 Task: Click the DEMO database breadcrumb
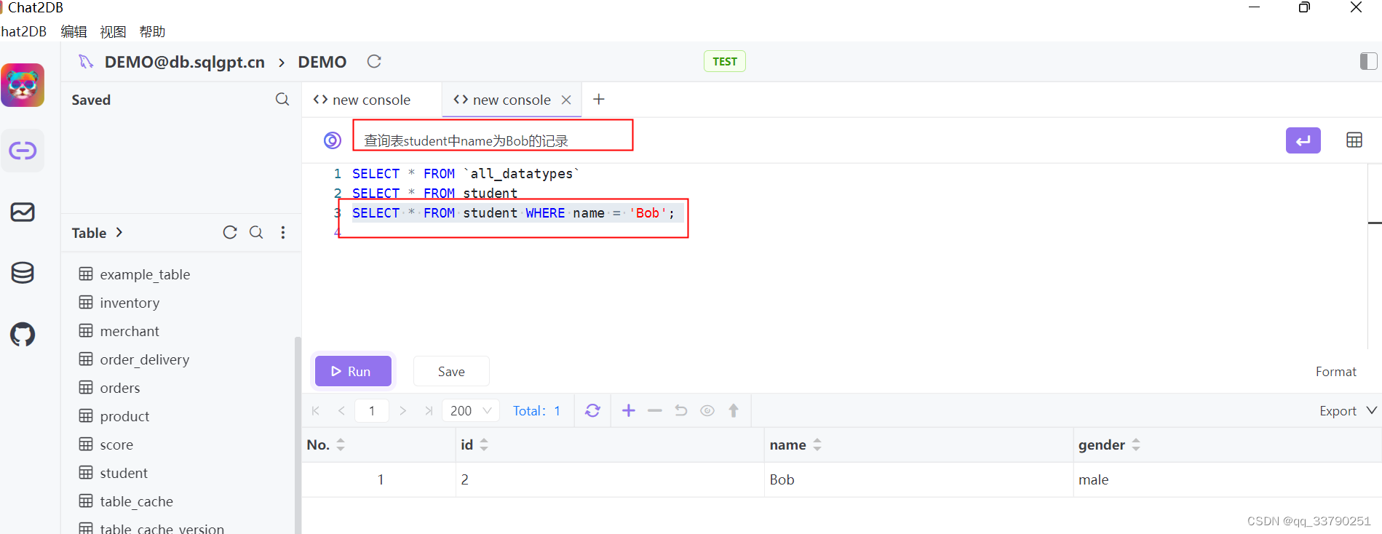point(322,62)
